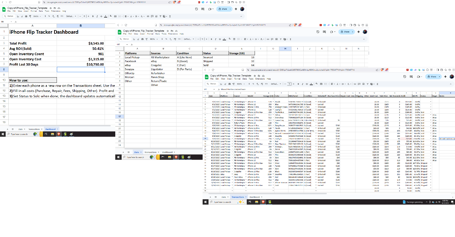Click Share button in the Transactions window

432,76
